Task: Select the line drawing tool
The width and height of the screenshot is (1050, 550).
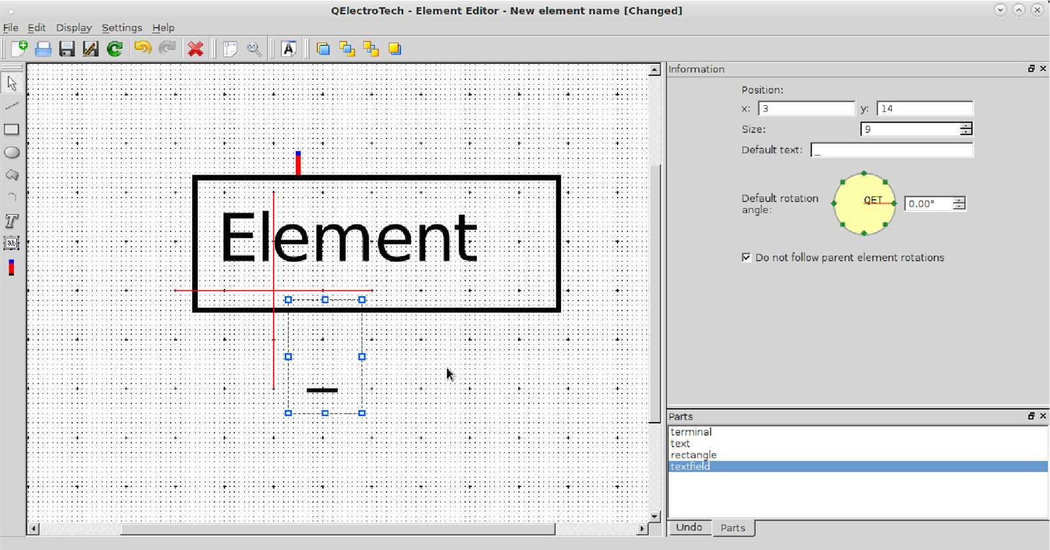Action: pyautogui.click(x=12, y=106)
